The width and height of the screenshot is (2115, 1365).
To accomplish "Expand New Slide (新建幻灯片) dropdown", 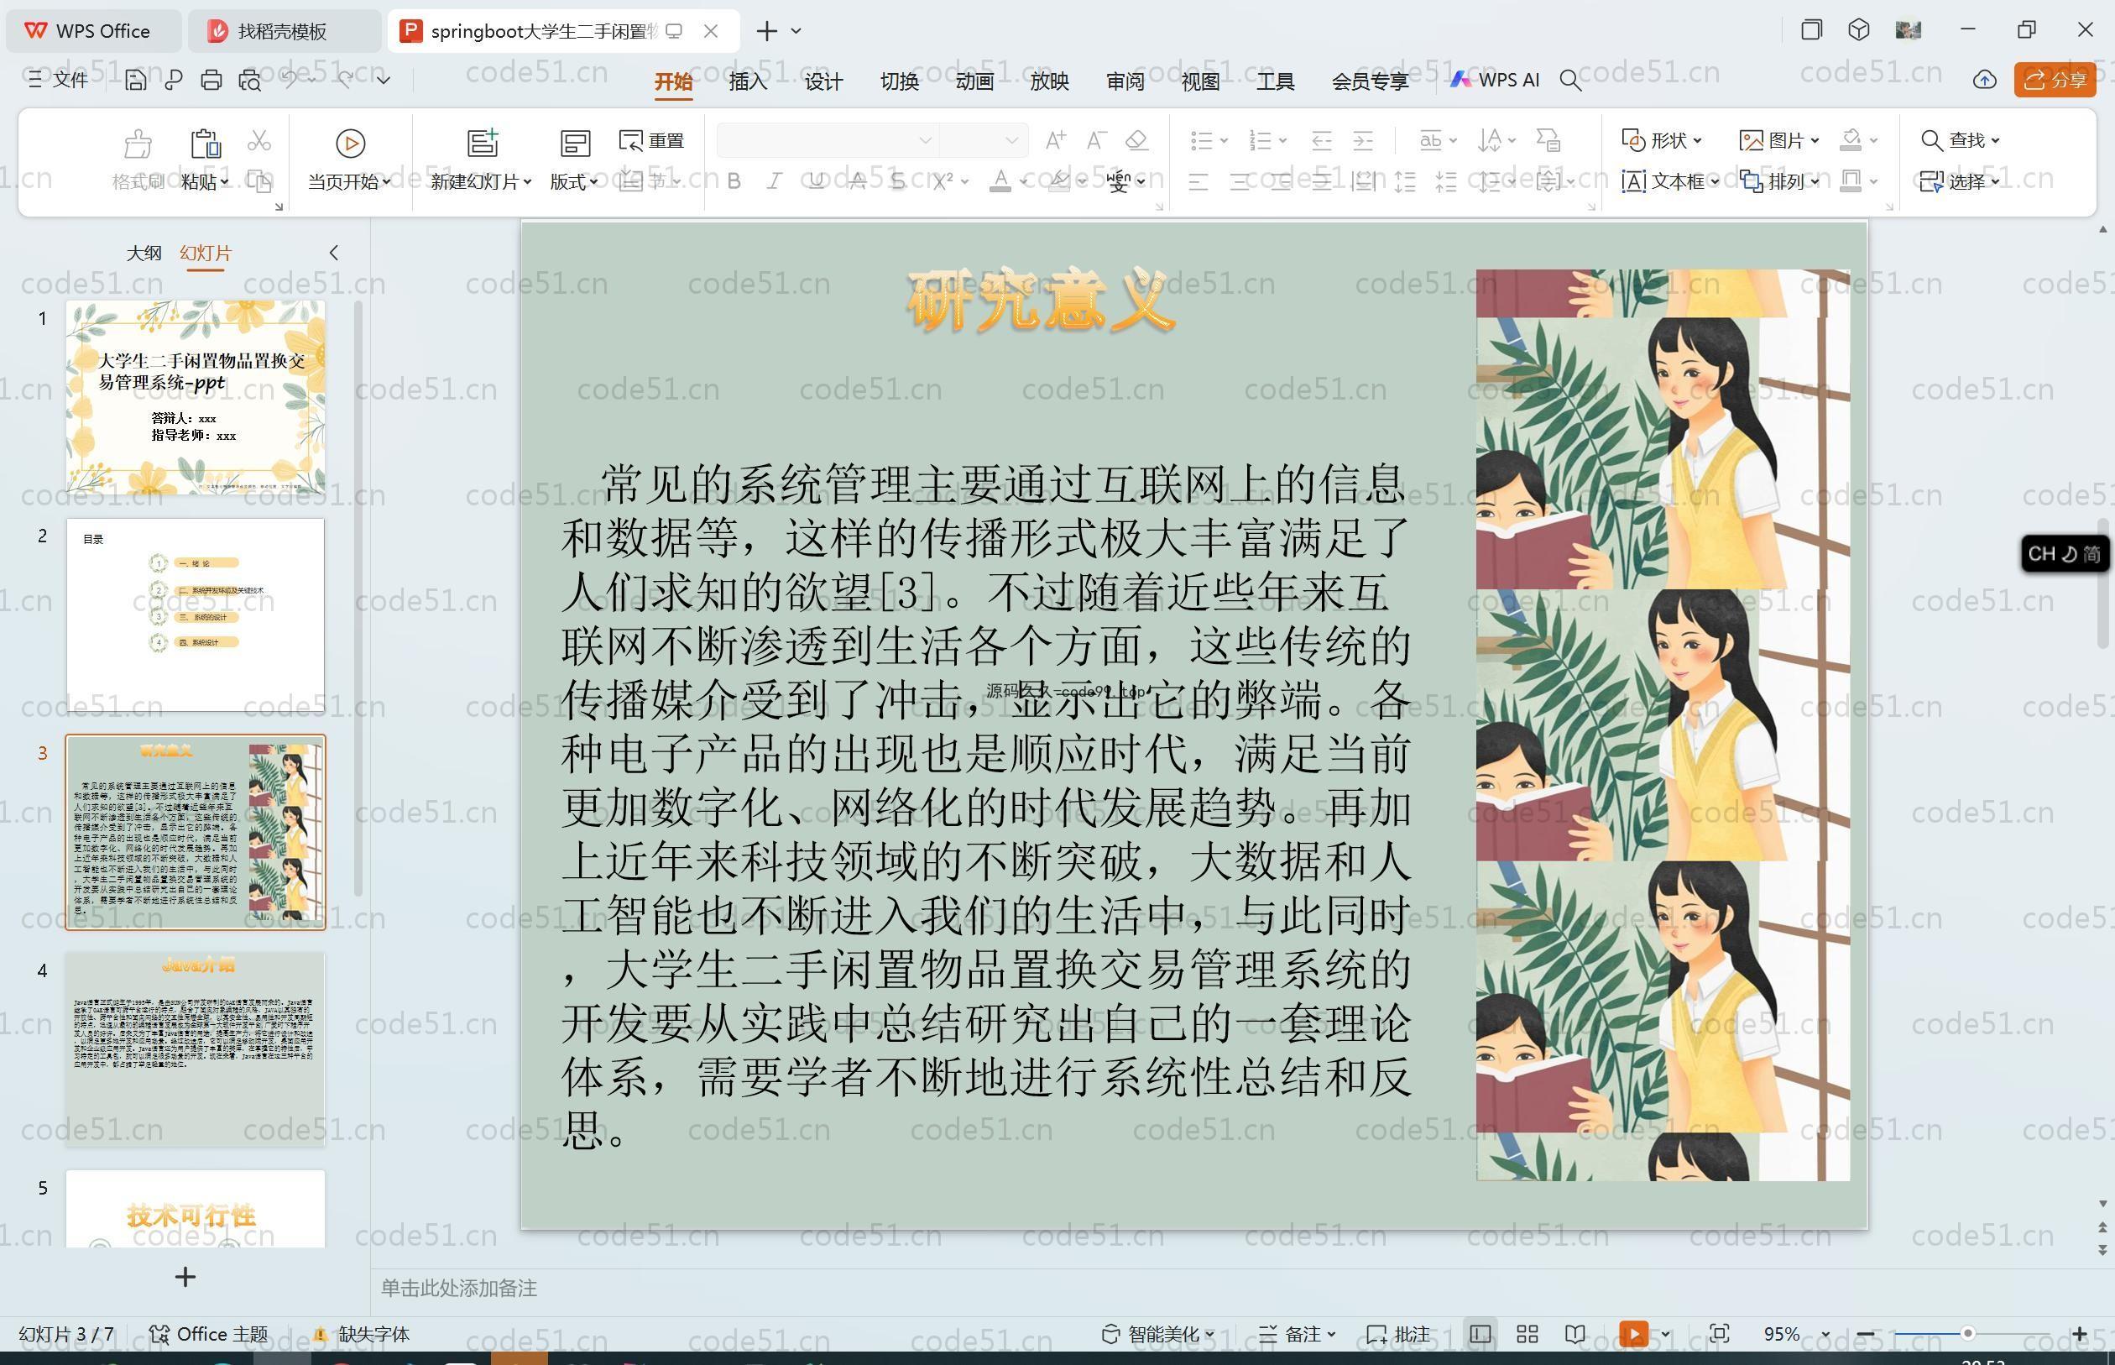I will point(481,181).
